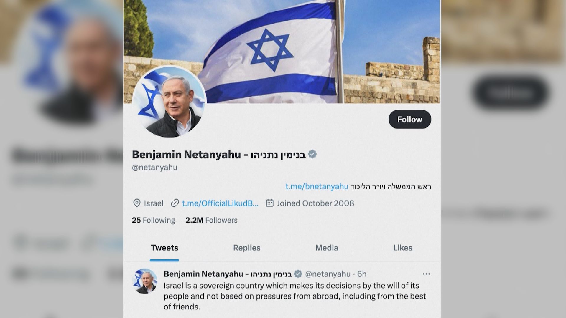Open the Likes tab
Screen dimensions: 566x318
pyautogui.click(x=403, y=248)
